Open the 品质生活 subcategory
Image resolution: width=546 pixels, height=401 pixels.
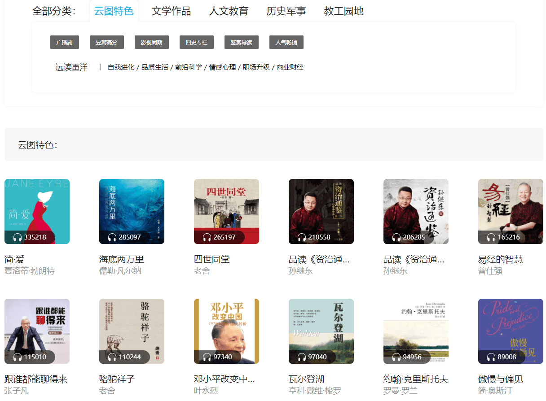click(155, 67)
